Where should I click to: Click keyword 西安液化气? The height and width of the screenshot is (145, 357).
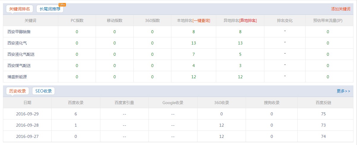click(x=17, y=43)
